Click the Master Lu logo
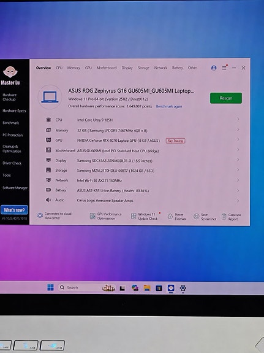Screen dimensions: 264x353 [x=10, y=76]
